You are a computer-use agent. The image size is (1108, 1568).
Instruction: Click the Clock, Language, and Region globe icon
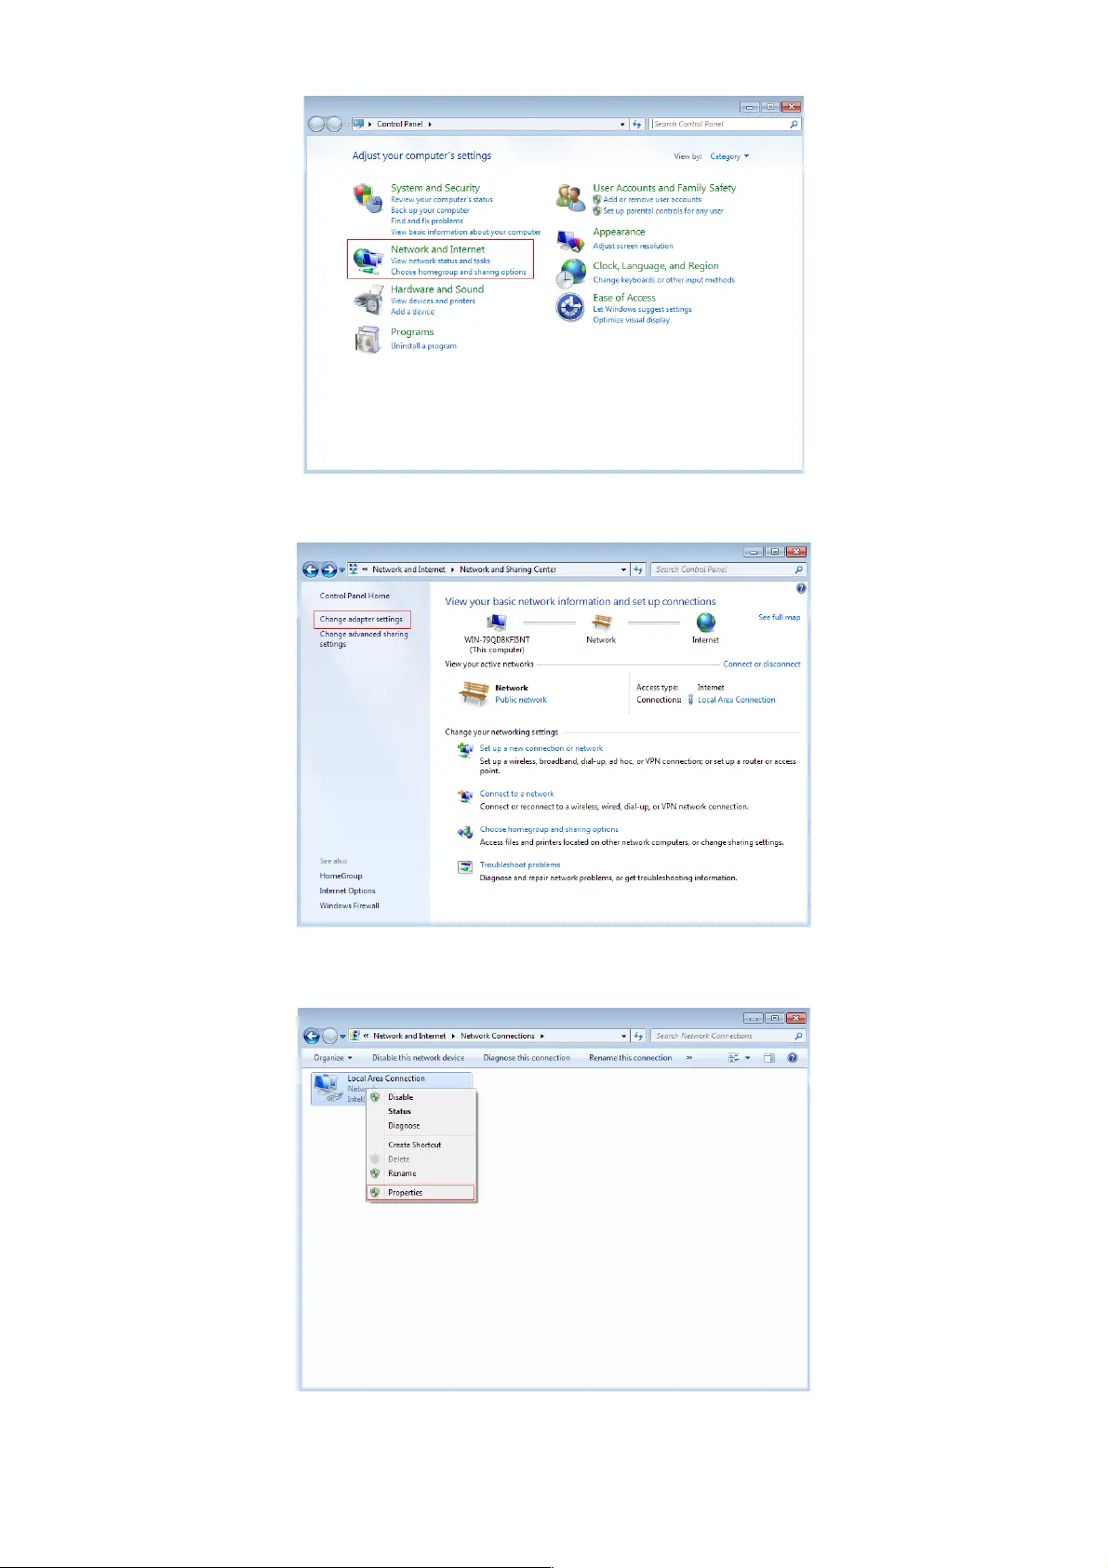(570, 274)
